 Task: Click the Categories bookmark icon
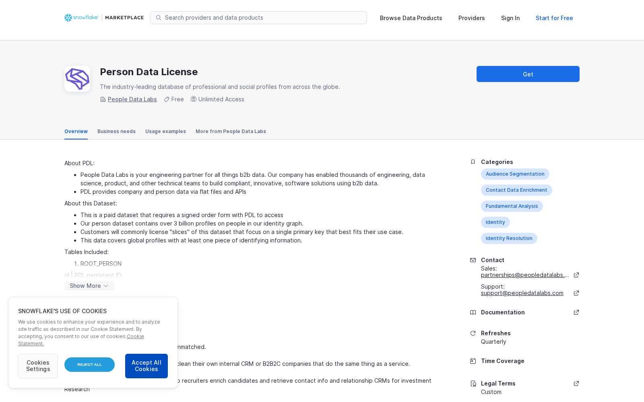[x=473, y=162]
